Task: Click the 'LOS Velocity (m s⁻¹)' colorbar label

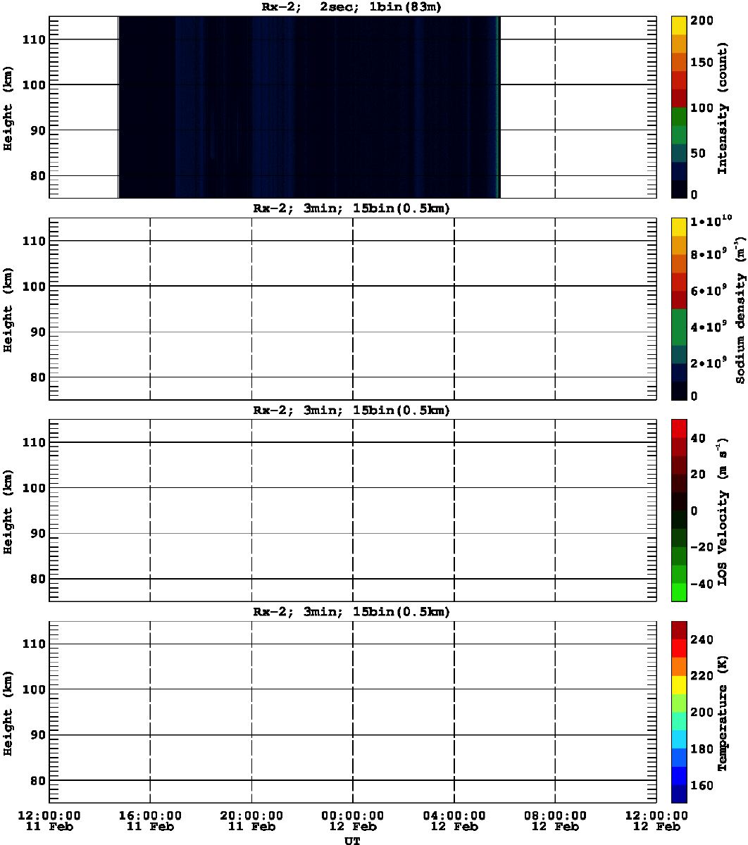Action: pyautogui.click(x=722, y=513)
